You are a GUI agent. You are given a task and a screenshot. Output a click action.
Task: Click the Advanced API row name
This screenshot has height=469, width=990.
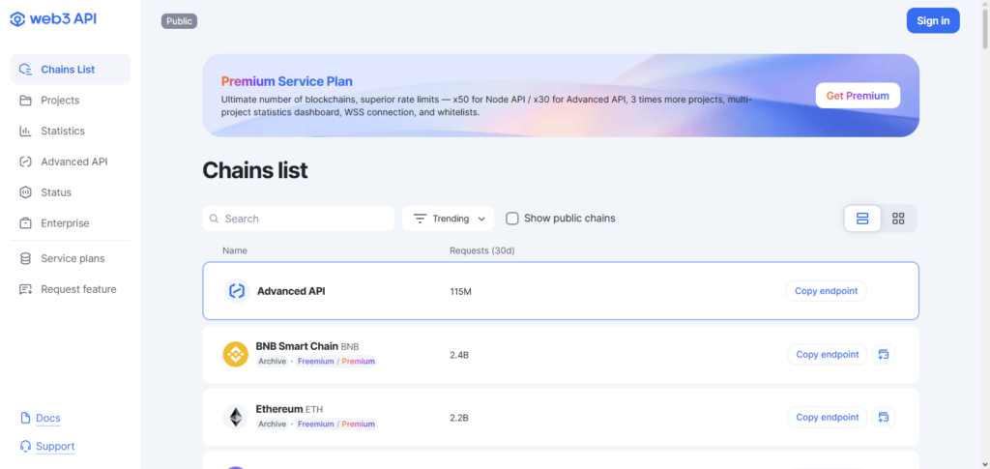pyautogui.click(x=291, y=291)
